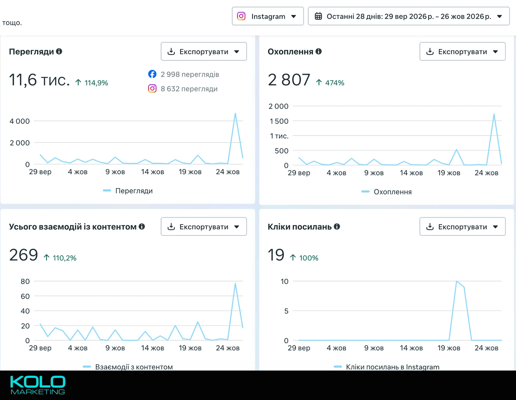Image resolution: width=516 pixels, height=400 pixels.
Task: Click the 8 632 перегляди Instagram figure
Action: [189, 89]
